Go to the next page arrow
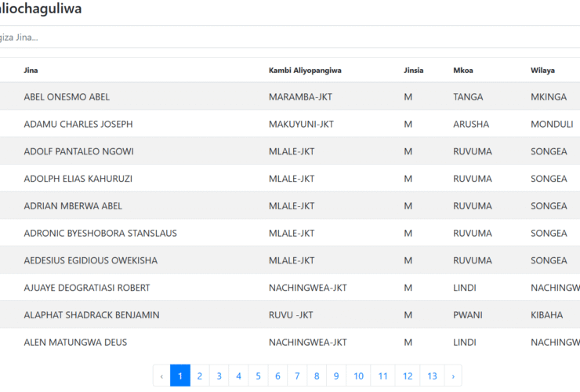 point(452,376)
